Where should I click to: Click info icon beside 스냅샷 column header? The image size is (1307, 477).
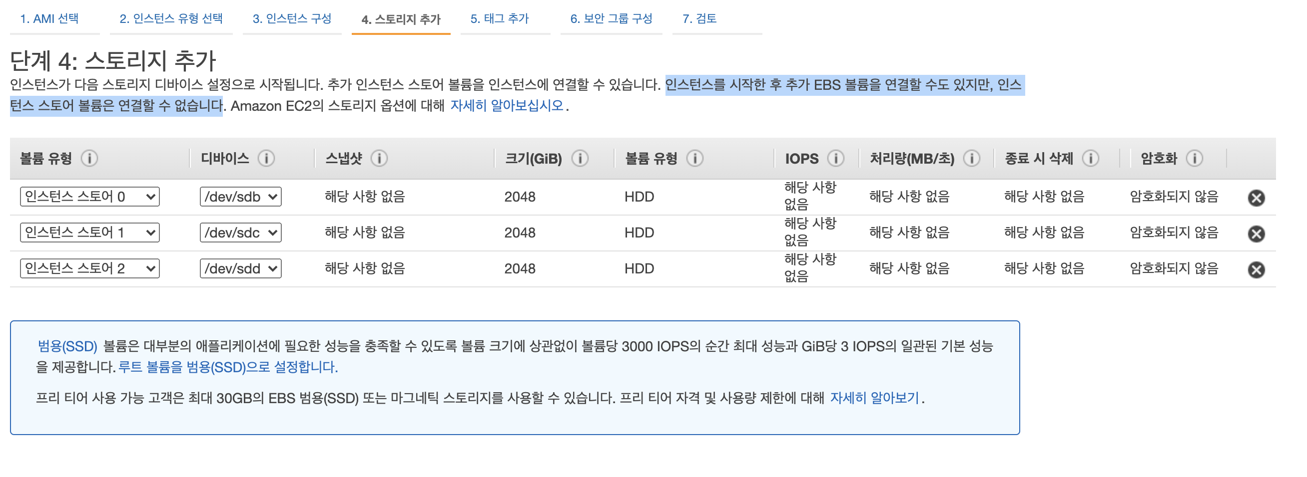(x=379, y=159)
